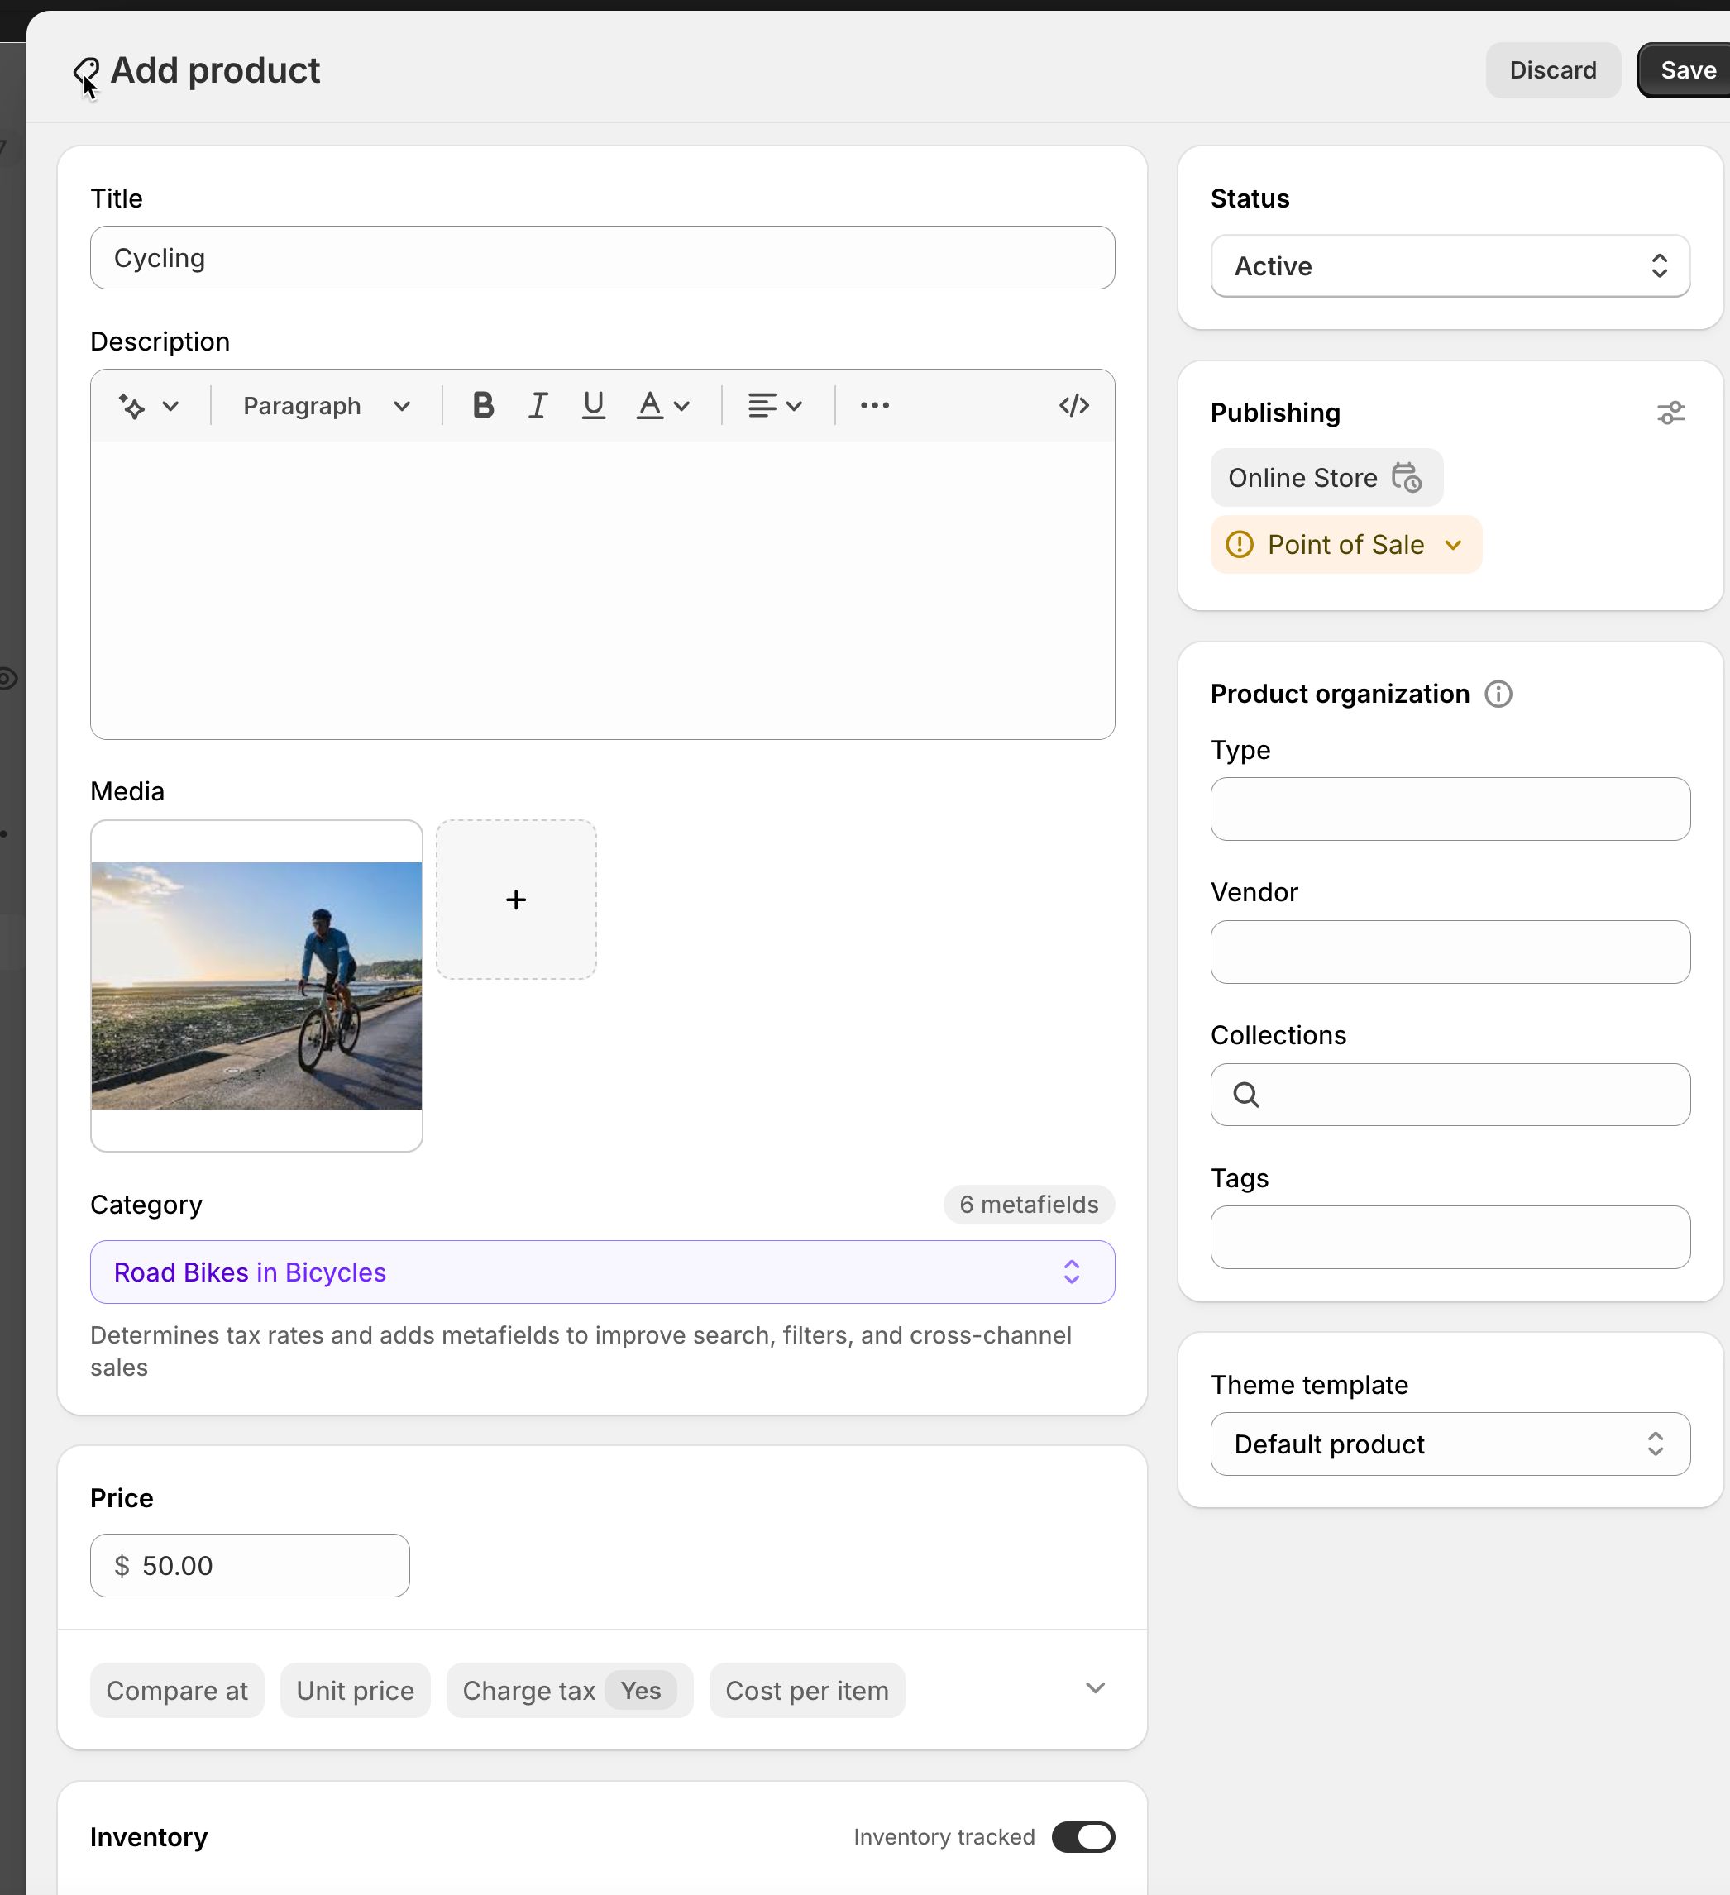
Task: Click the Underline formatting icon
Action: click(x=593, y=405)
